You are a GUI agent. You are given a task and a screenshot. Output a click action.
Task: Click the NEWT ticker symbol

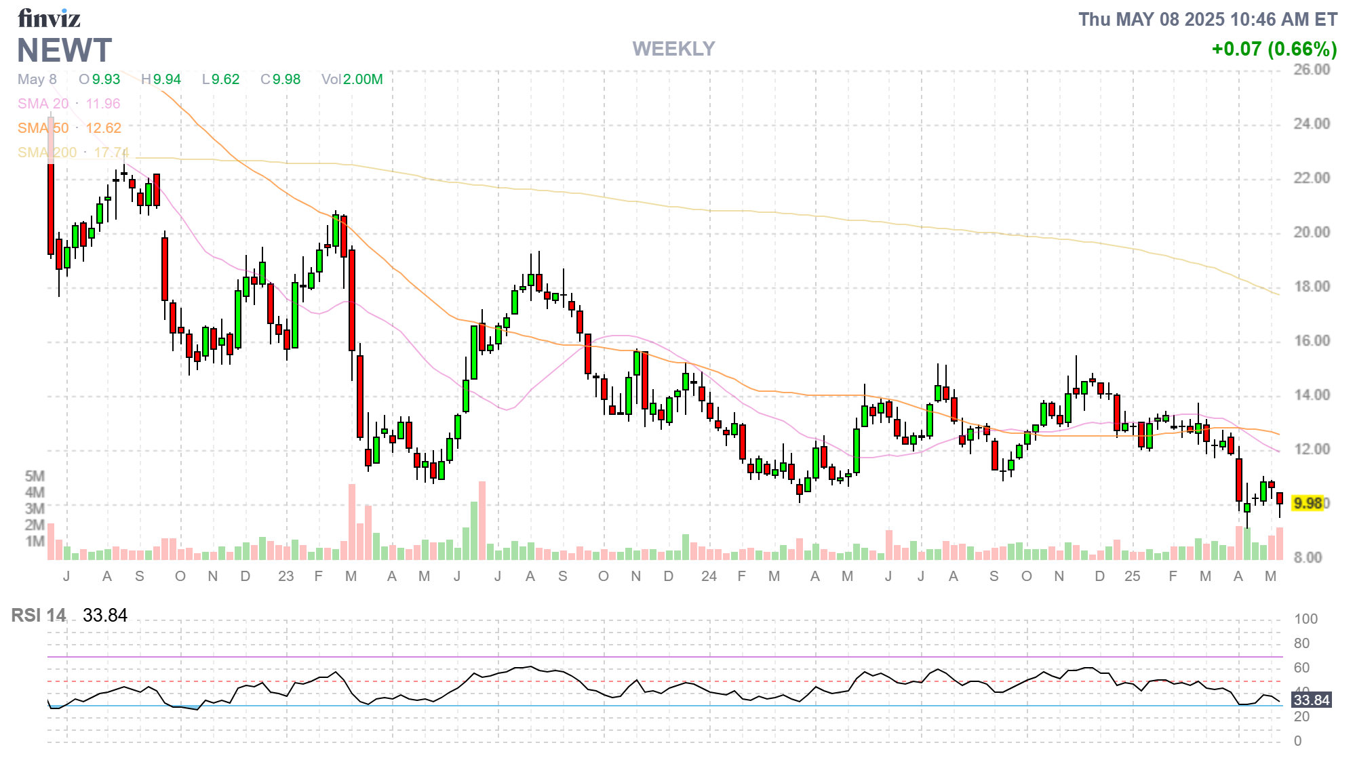64,51
